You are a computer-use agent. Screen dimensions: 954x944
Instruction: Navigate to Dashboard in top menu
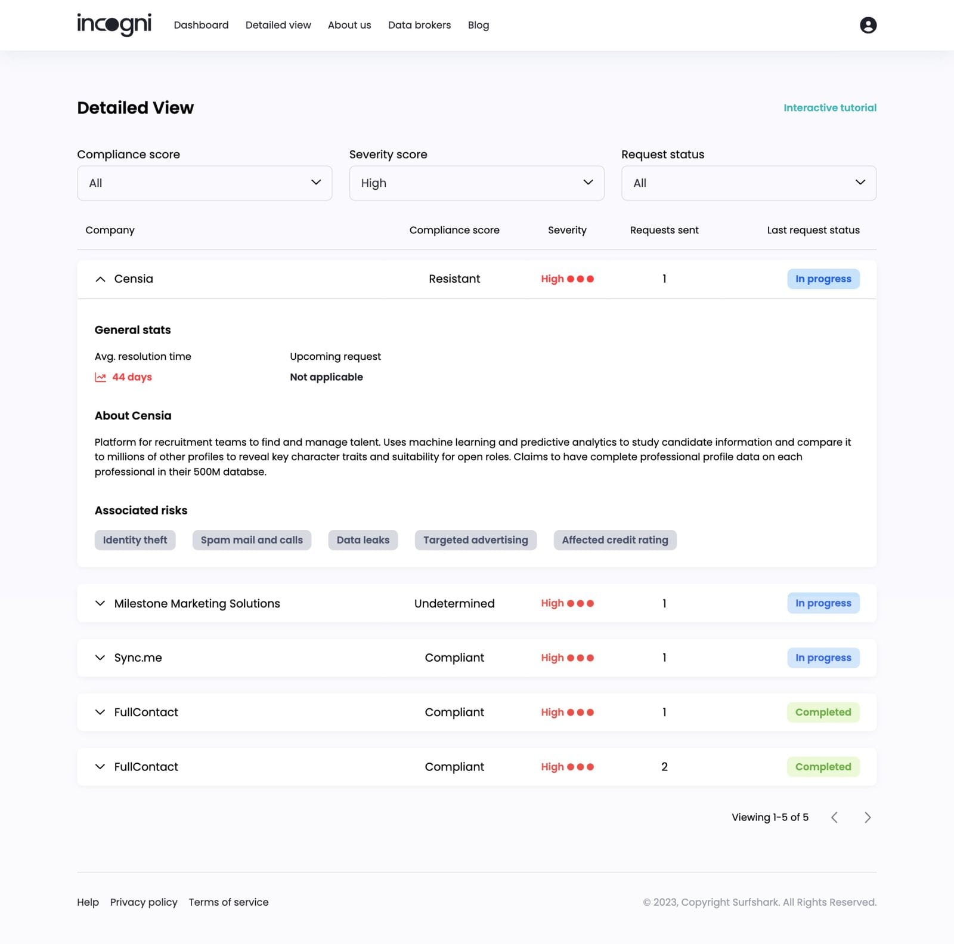click(201, 25)
